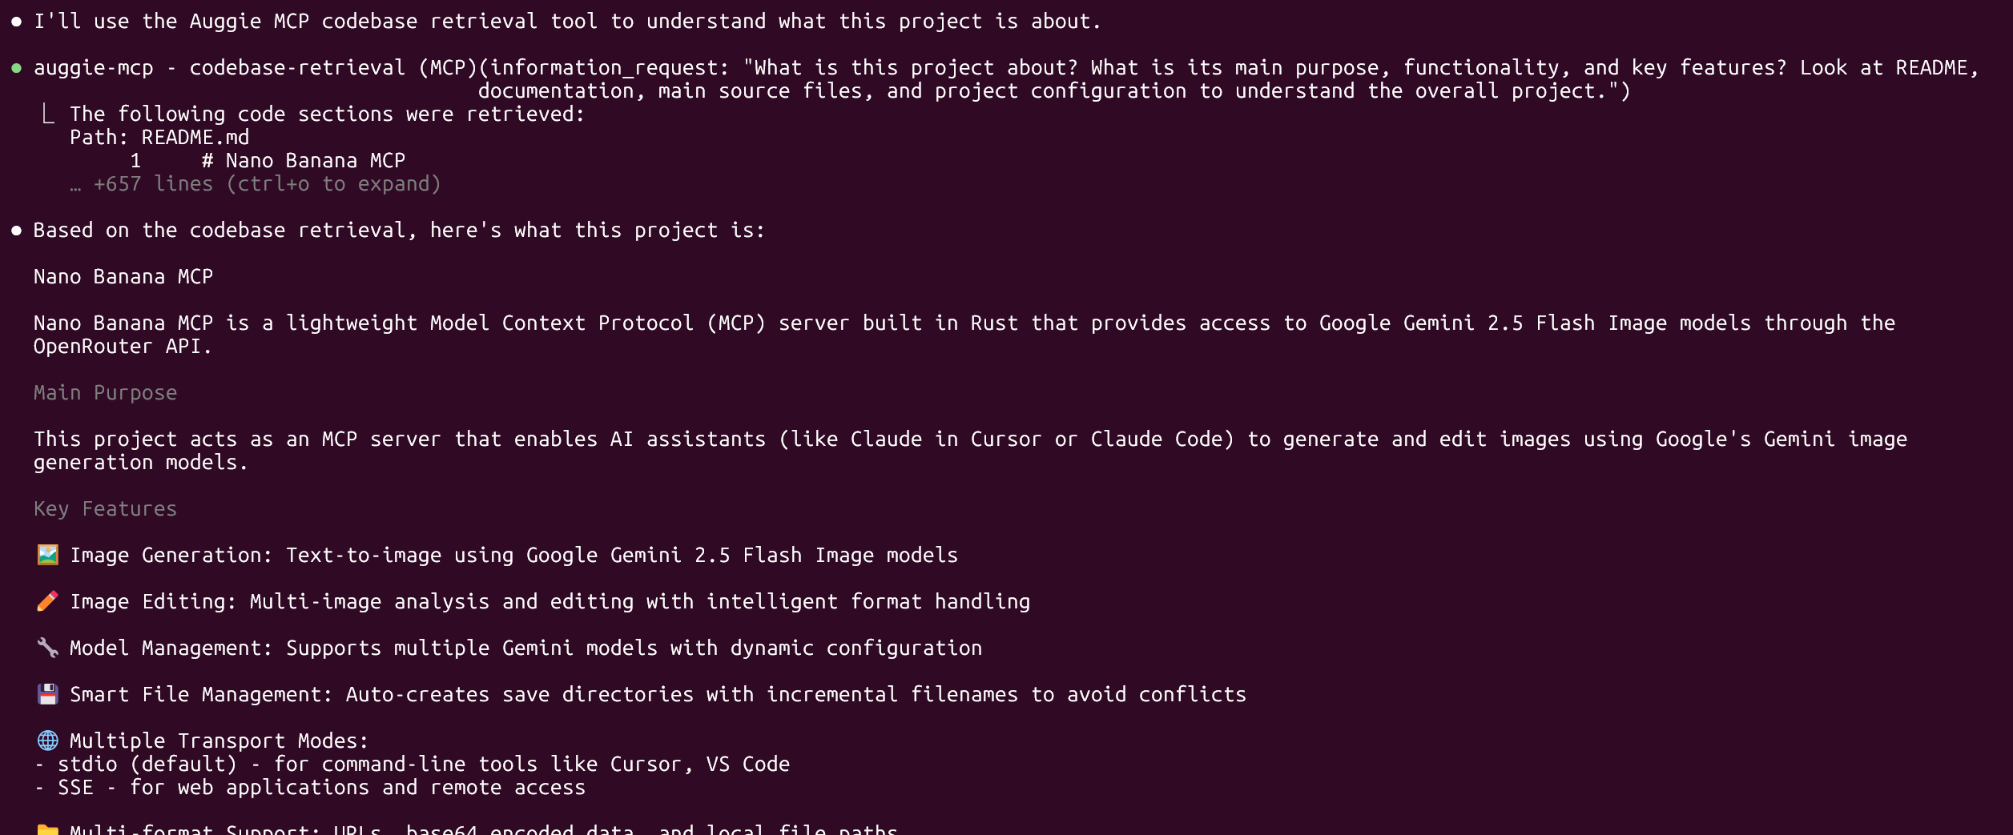The width and height of the screenshot is (2013, 835).
Task: Click the "Main Purpose" section heading
Action: pos(105,393)
